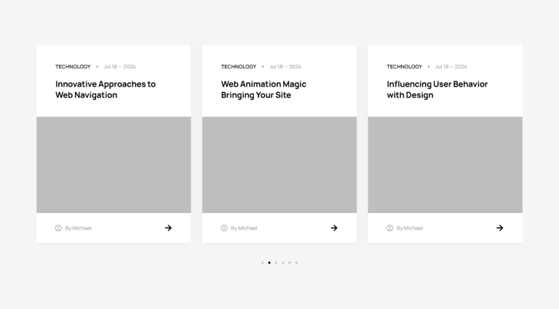Click the image placeholder of Innovative Approaches card
The width and height of the screenshot is (559, 309).
(x=114, y=164)
